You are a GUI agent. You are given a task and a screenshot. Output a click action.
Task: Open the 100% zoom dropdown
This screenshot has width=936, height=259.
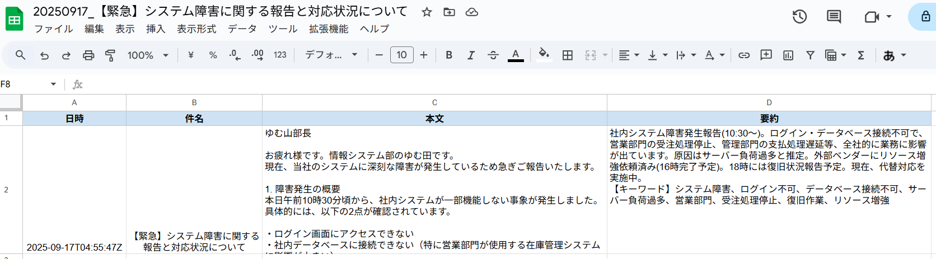148,55
